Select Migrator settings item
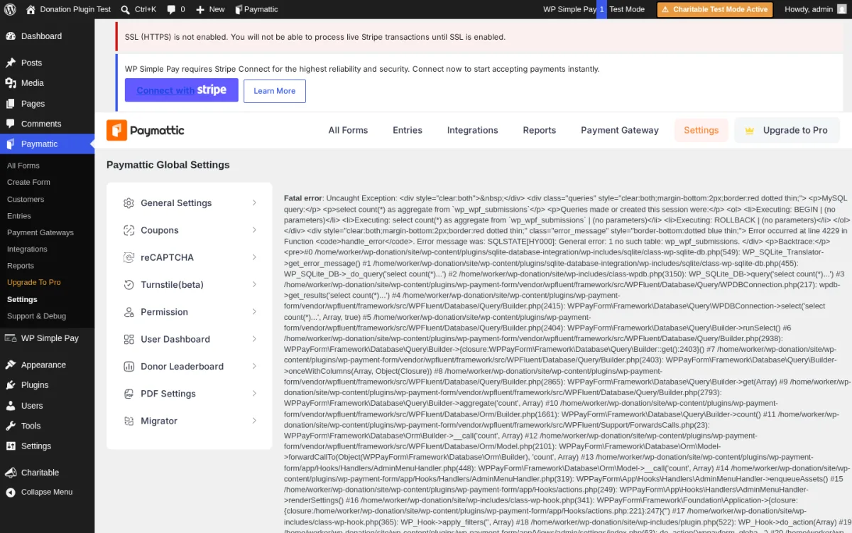852x533 pixels. (x=190, y=421)
